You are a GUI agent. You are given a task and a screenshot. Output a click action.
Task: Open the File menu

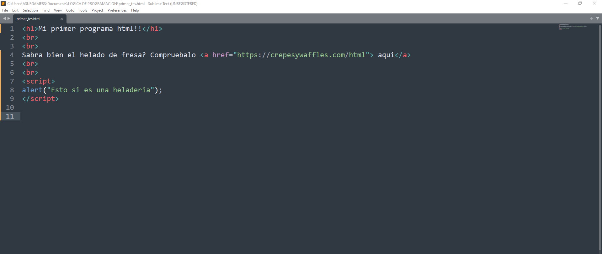pyautogui.click(x=5, y=10)
